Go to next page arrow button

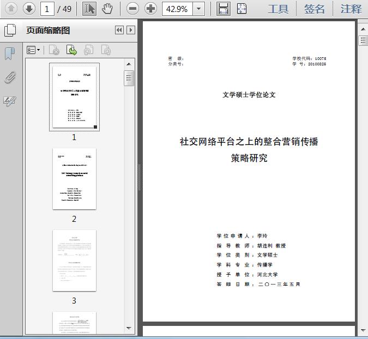click(29, 9)
